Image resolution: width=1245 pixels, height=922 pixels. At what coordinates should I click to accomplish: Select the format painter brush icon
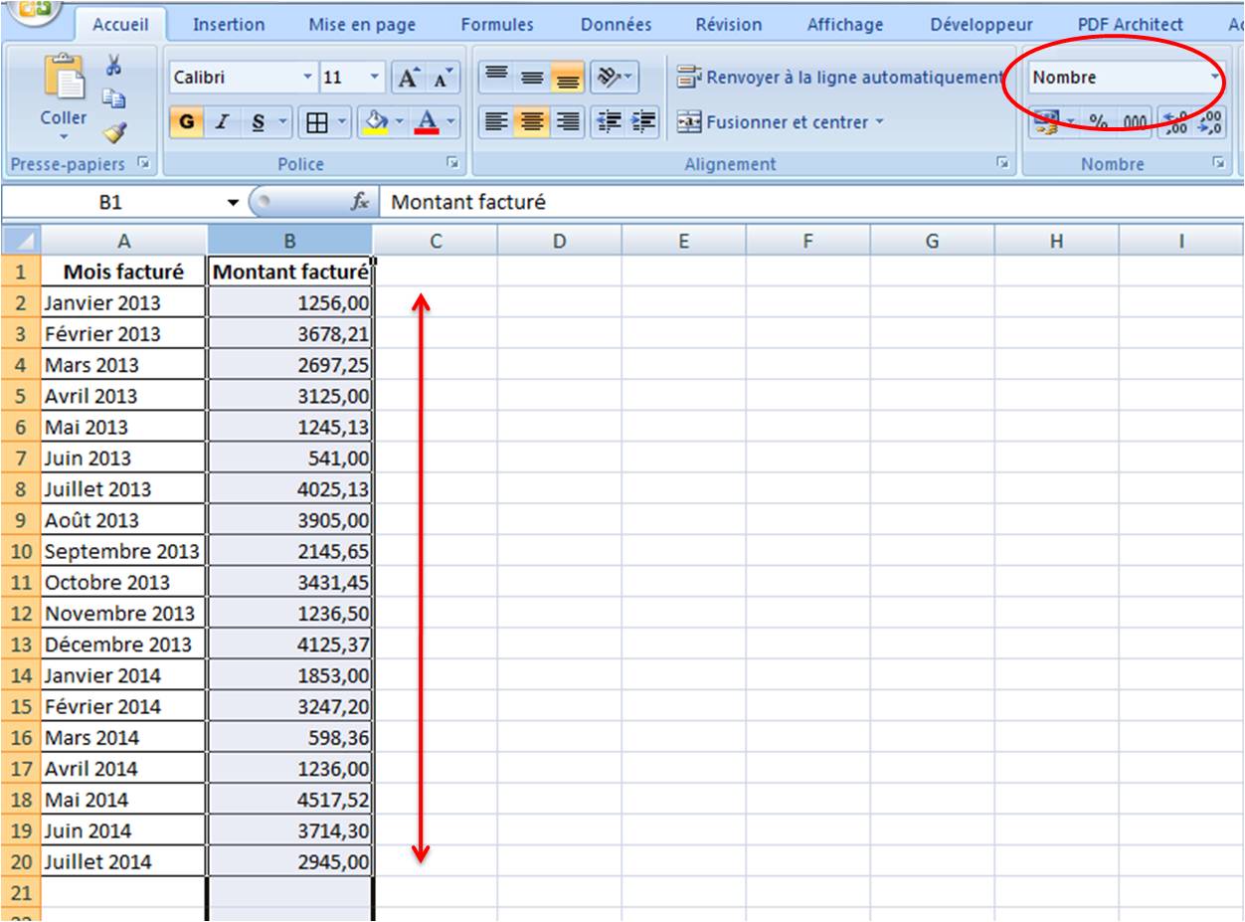tap(115, 131)
